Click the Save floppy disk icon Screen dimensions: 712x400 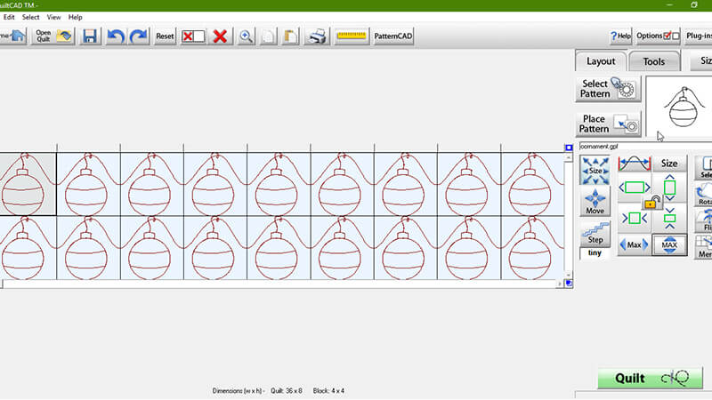click(x=90, y=36)
